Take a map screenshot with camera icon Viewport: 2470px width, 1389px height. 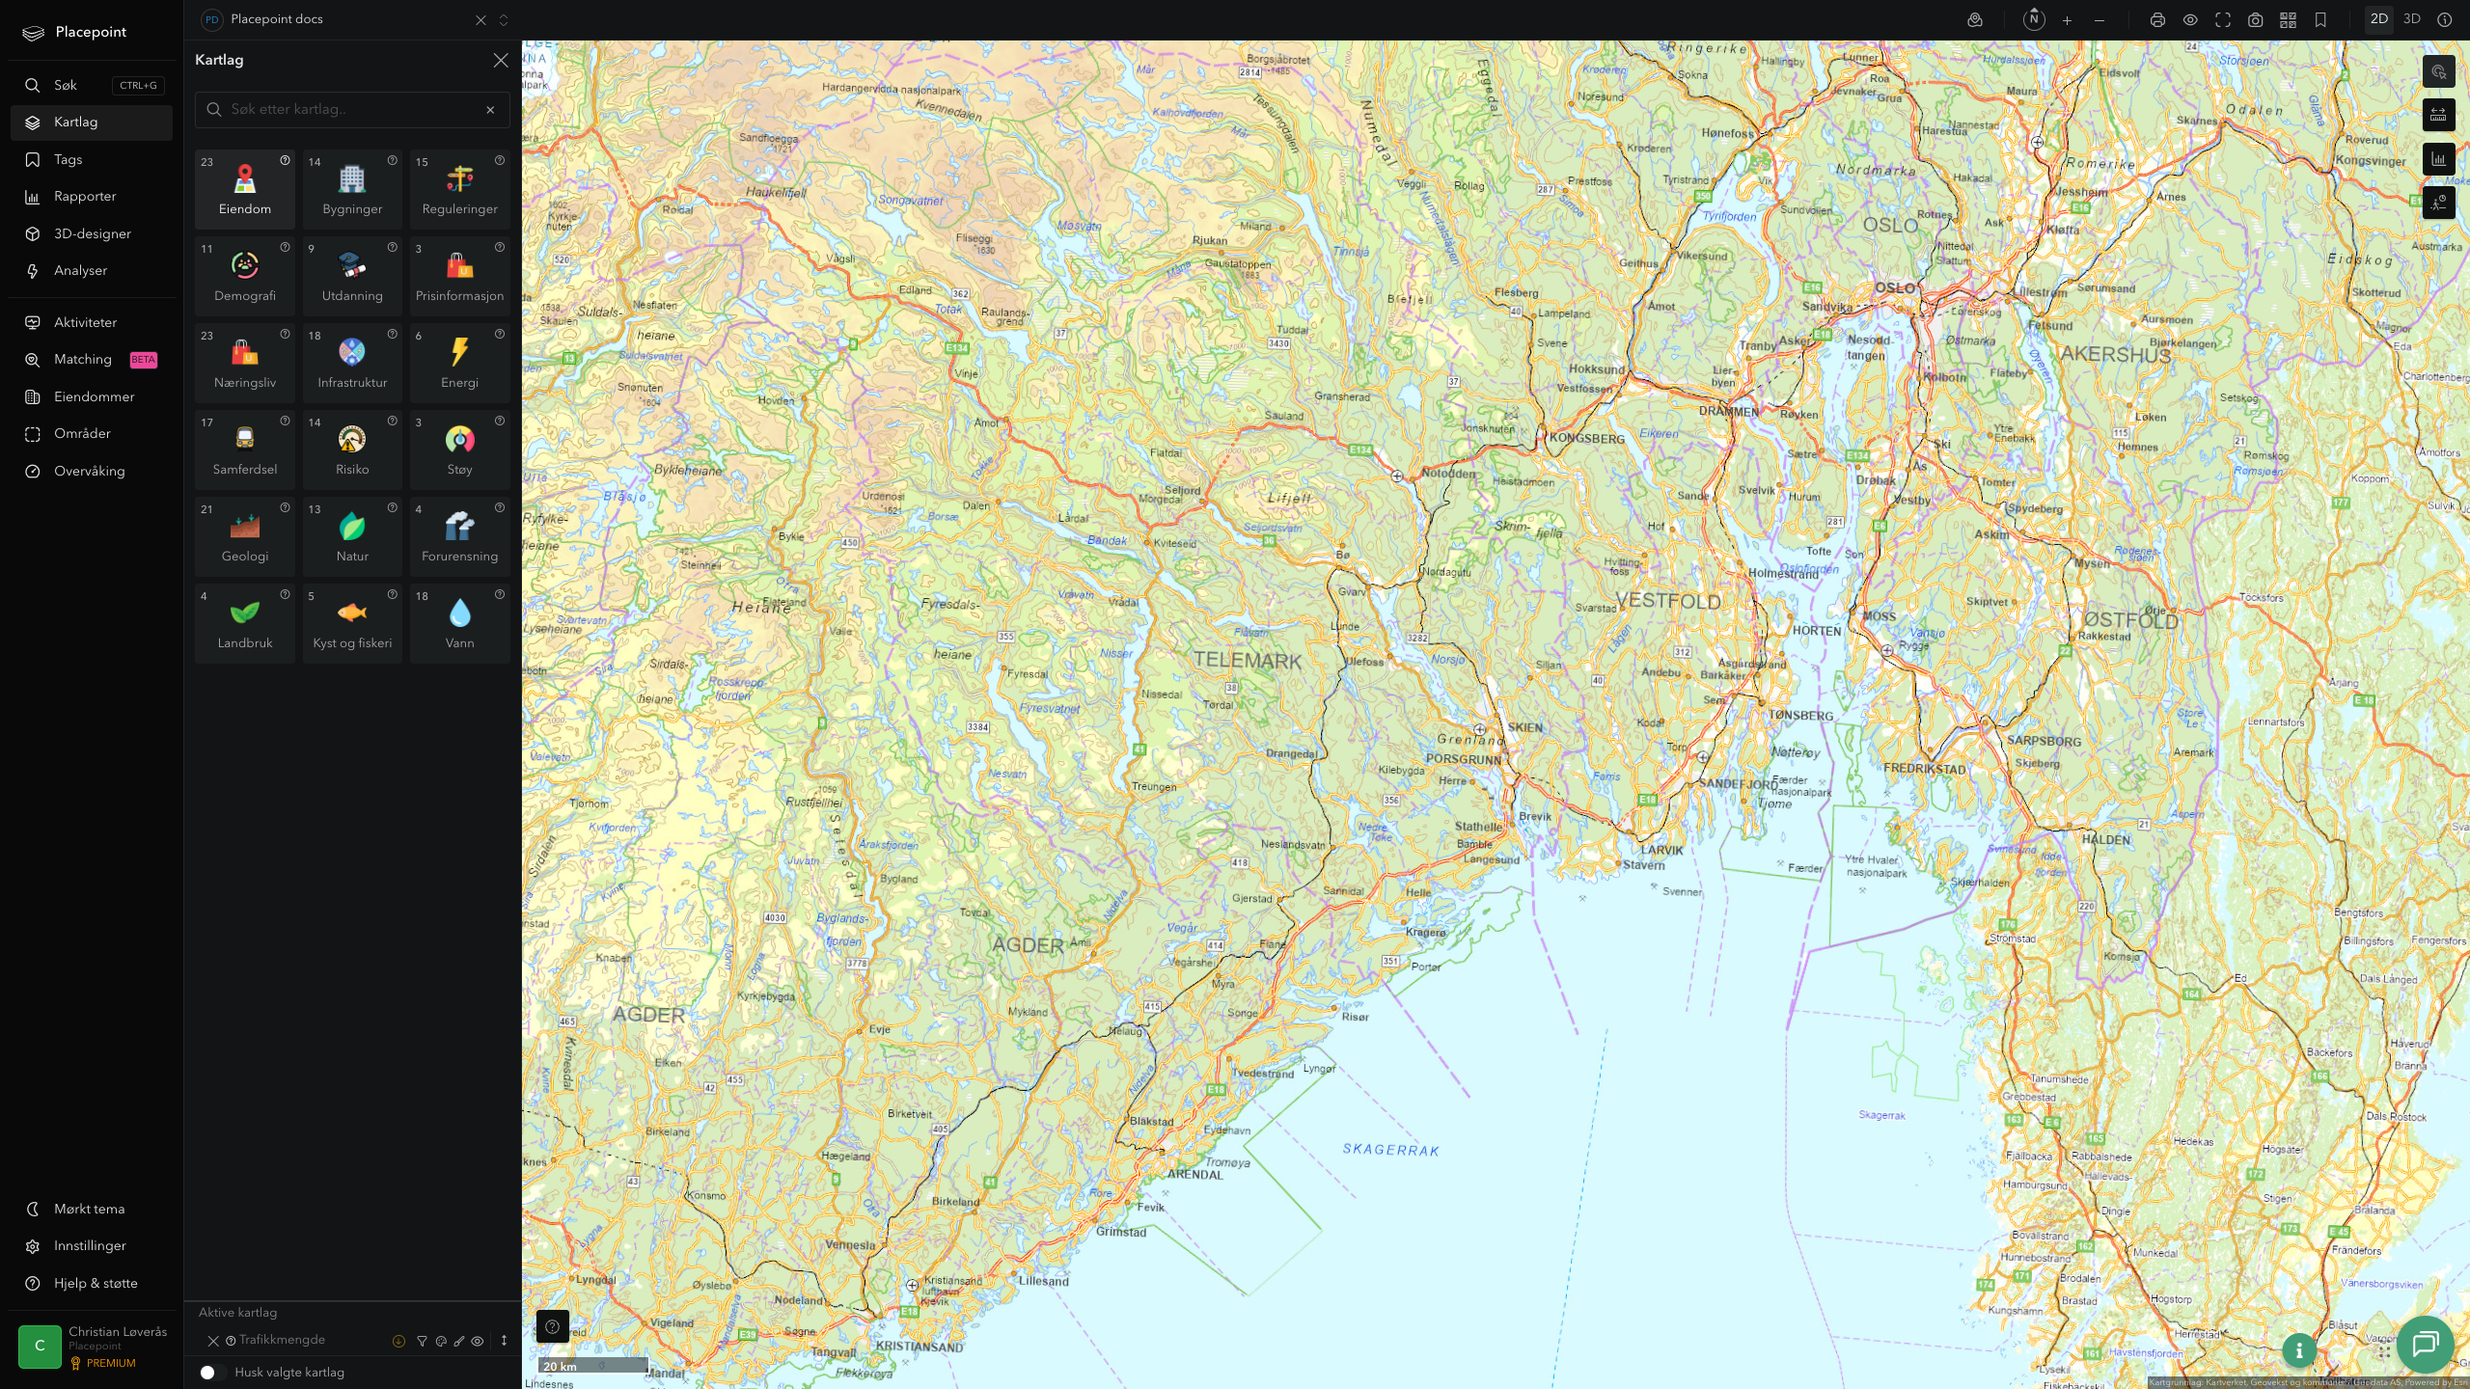(2255, 20)
